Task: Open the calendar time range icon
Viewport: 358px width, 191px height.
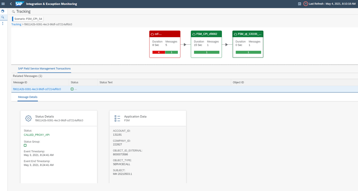Action: tap(299, 4)
